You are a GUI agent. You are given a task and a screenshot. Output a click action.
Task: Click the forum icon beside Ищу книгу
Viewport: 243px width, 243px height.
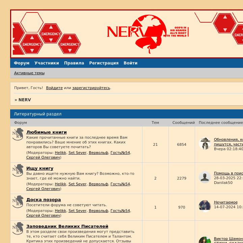[18, 170]
